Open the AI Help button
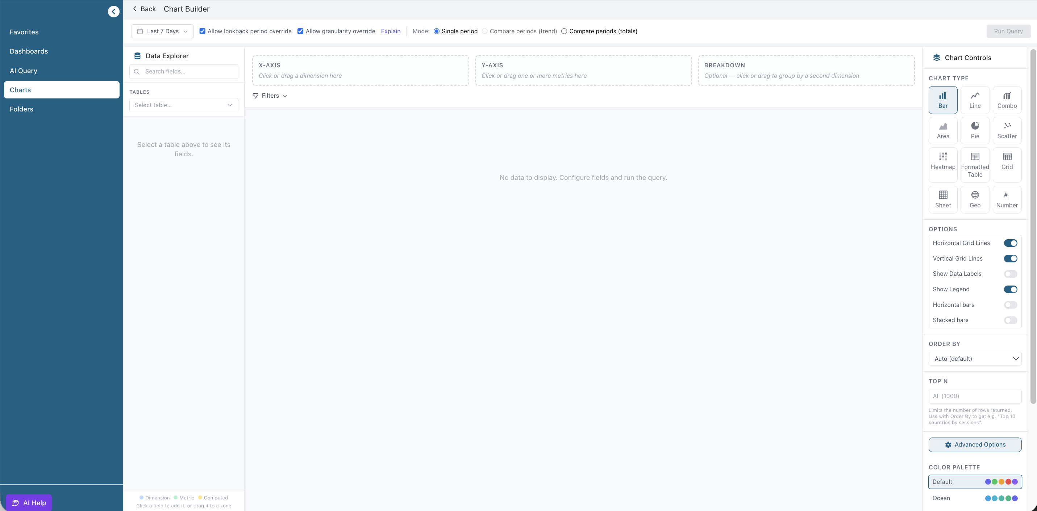Screen dimensions: 1037x511 click(x=29, y=503)
